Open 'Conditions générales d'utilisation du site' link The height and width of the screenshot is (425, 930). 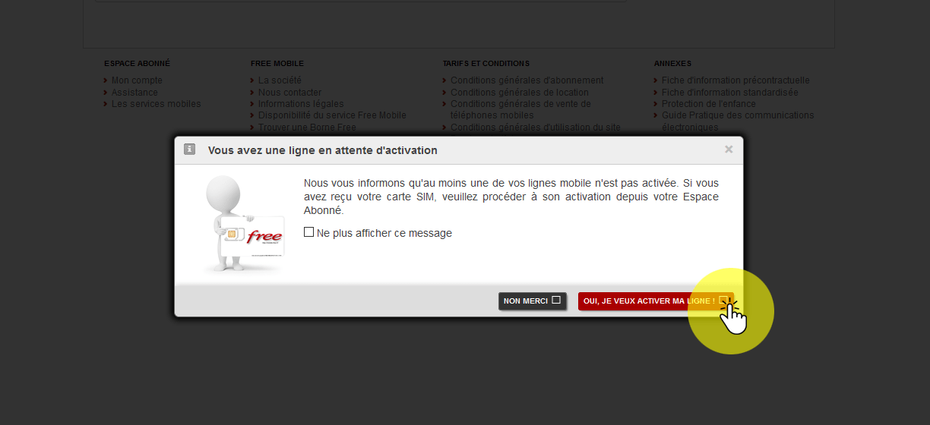pyautogui.click(x=535, y=127)
